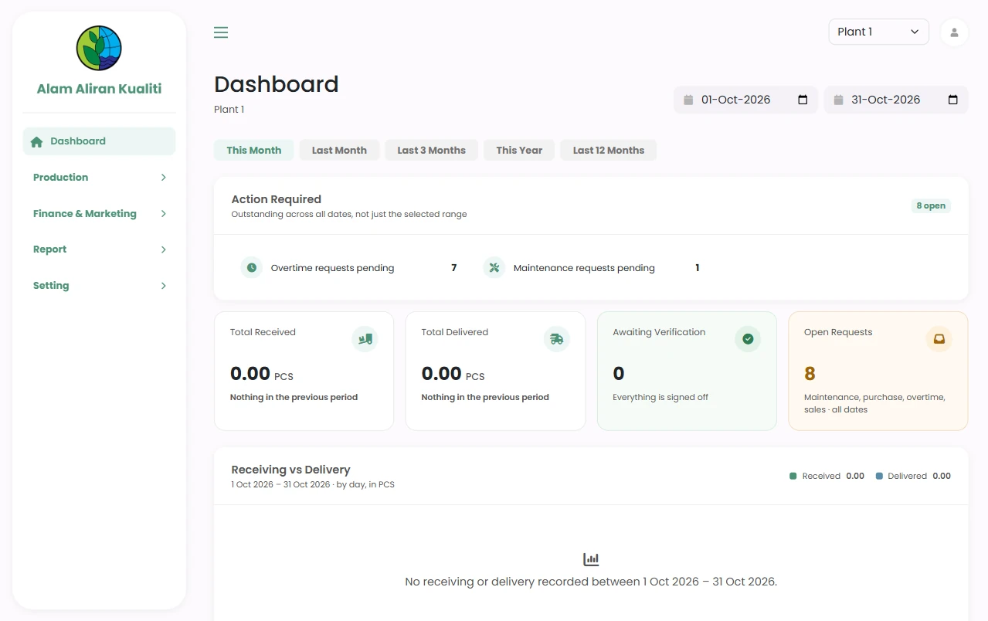Click the 1 Oct 2026 – 31 Oct 2026 chart subtitle

313,484
